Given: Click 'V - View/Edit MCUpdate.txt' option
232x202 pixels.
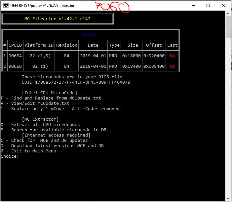Looking at the screenshot, I should (35, 103).
